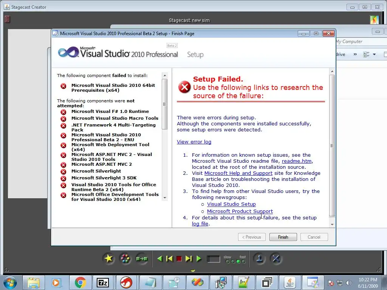This screenshot has height=290, width=387.
Task: Open the volume speaker icon in tray
Action: pyautogui.click(x=348, y=283)
